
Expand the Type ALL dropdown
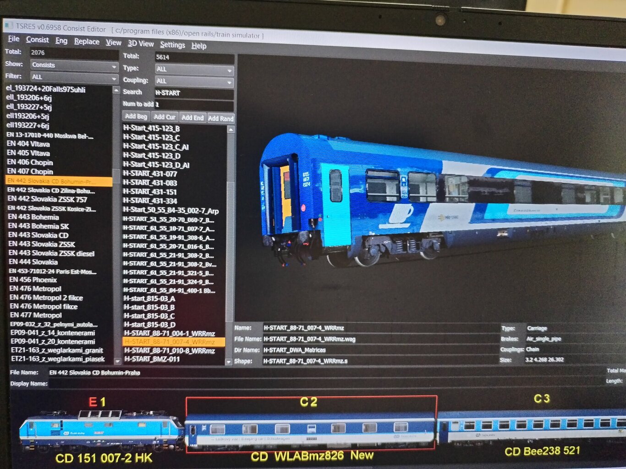(195, 70)
